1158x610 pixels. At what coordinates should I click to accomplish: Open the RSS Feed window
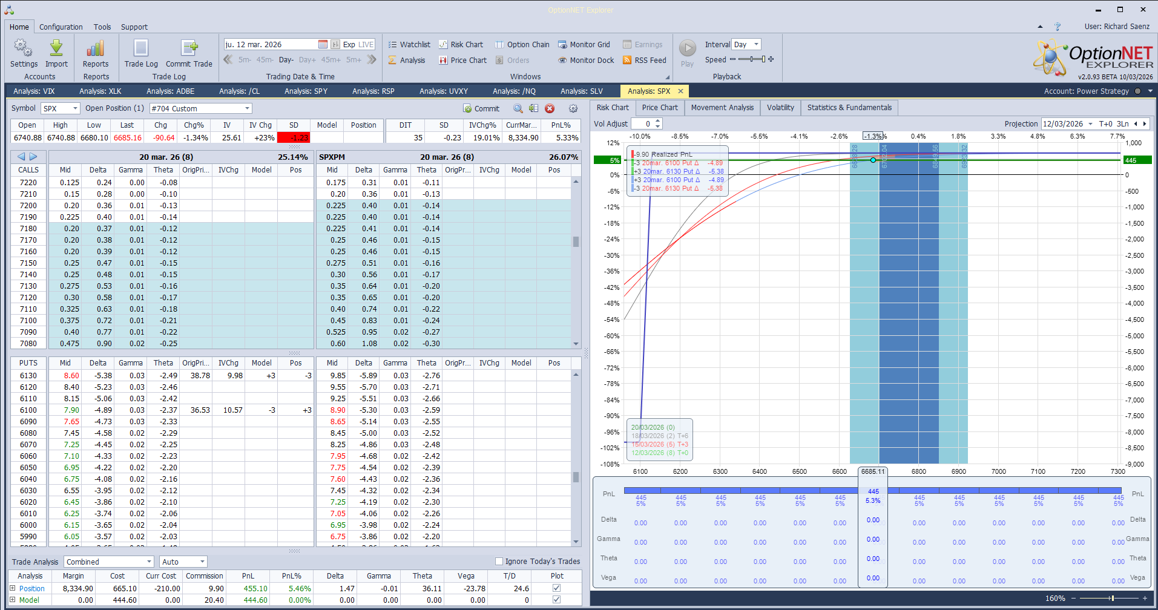coord(644,61)
